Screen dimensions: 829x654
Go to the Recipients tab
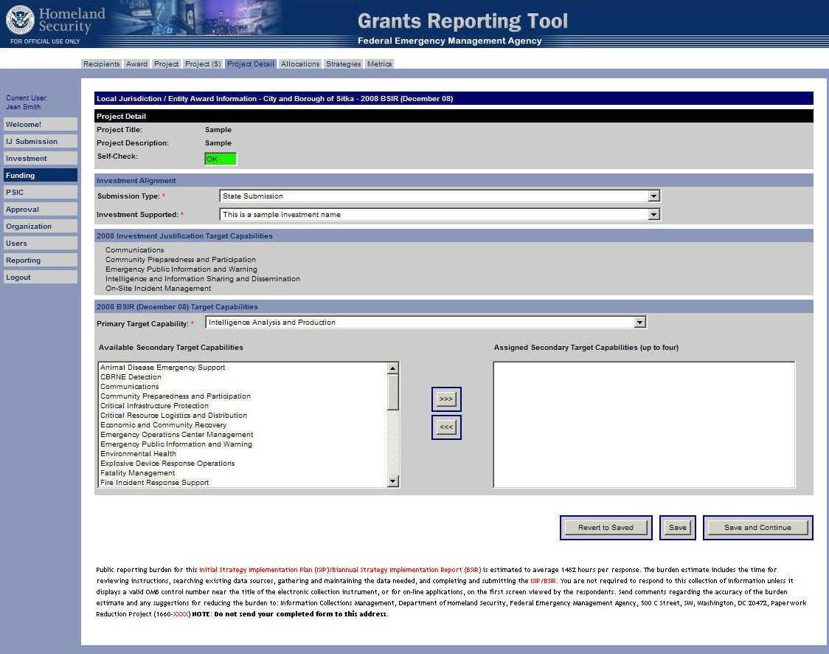[x=101, y=64]
